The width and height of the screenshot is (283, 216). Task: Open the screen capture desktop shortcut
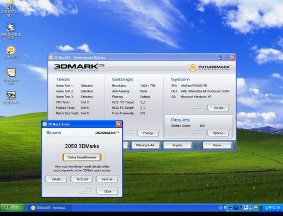(11, 76)
